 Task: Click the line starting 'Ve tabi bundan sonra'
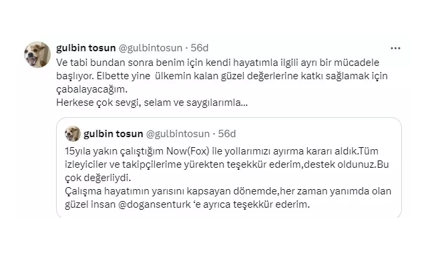pos(218,63)
